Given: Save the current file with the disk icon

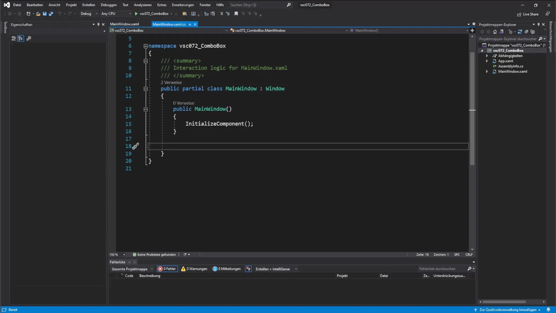Looking at the screenshot, I should [45, 14].
